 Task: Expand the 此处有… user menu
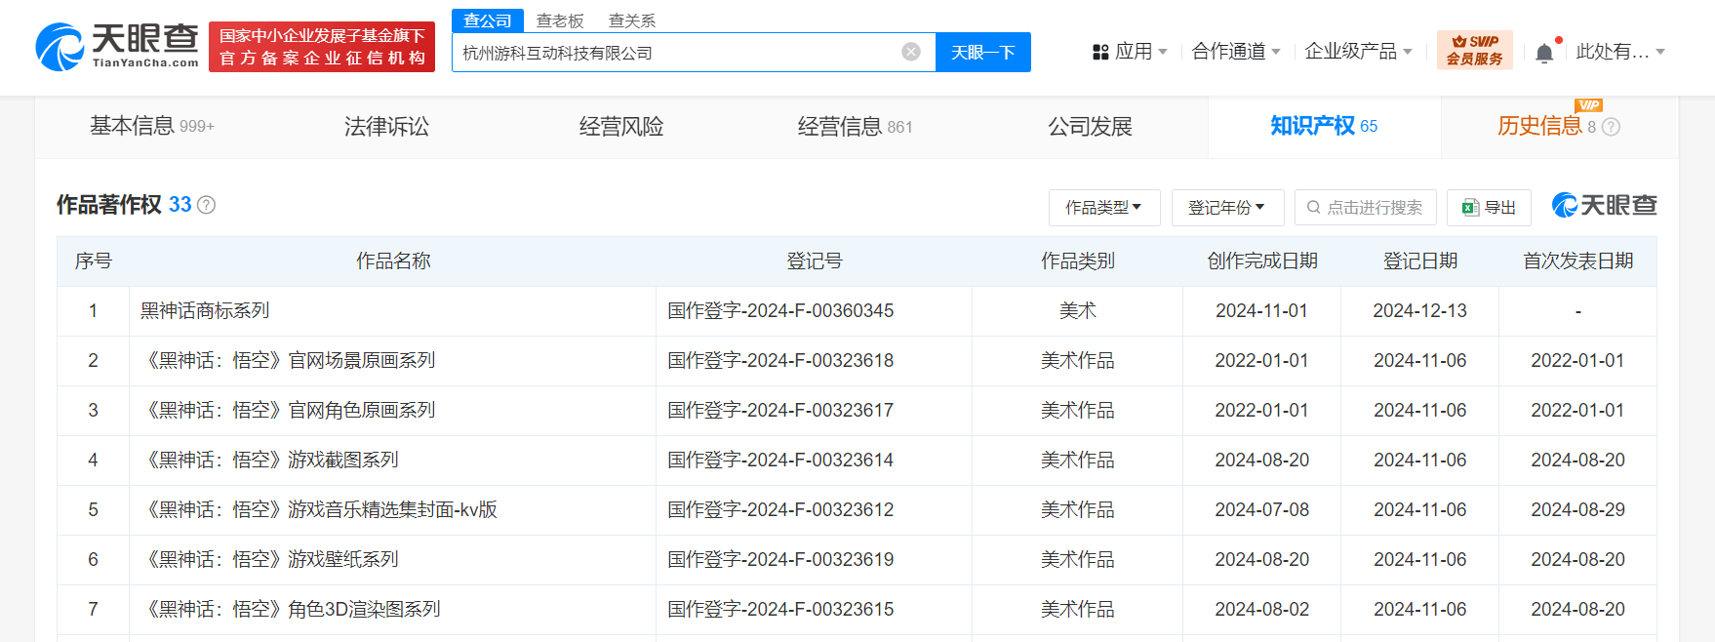pos(1620,52)
